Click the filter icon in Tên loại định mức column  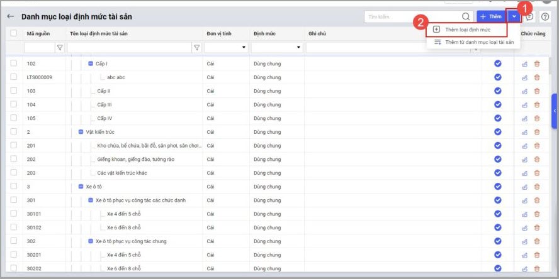pos(196,47)
